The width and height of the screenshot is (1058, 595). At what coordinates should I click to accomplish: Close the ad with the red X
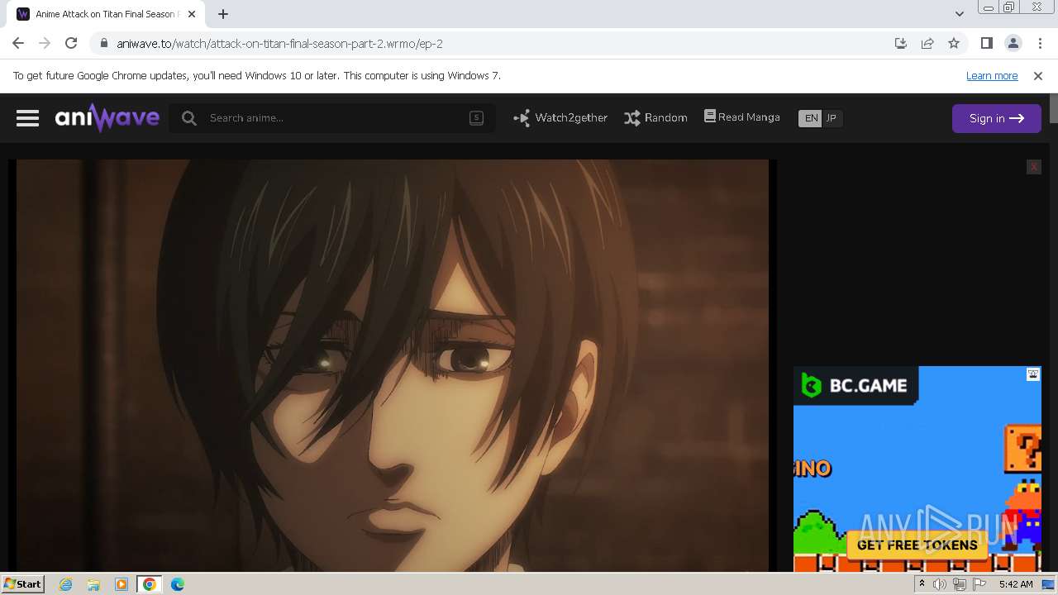click(1033, 167)
